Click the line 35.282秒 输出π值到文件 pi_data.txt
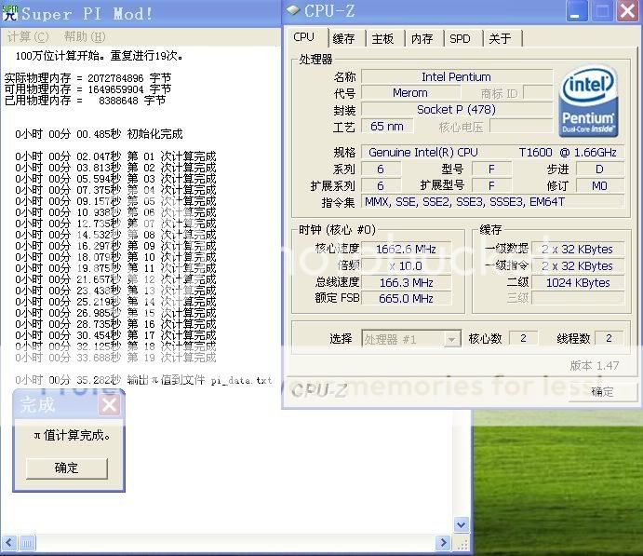 pyautogui.click(x=143, y=380)
